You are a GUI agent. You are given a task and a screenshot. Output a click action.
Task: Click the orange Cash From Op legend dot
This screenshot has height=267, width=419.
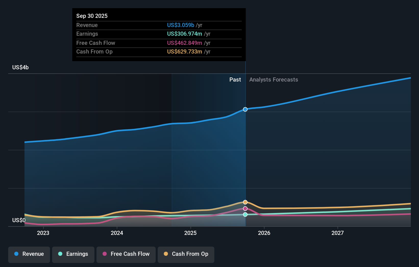pyautogui.click(x=166, y=254)
